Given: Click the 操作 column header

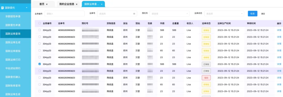Looking at the screenshot, I should click(279, 23).
